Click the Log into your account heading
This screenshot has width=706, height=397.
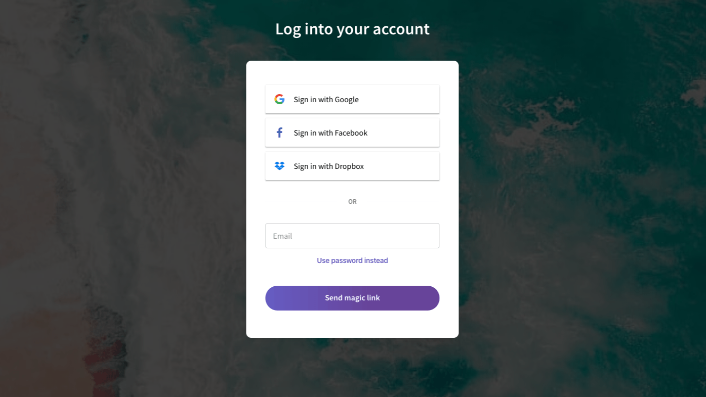coord(352,29)
